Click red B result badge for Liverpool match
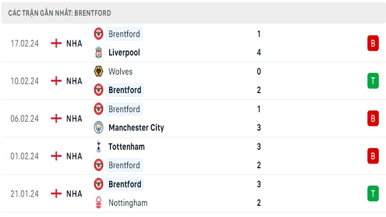Viewport: 386px width, 217px height. pos(373,43)
